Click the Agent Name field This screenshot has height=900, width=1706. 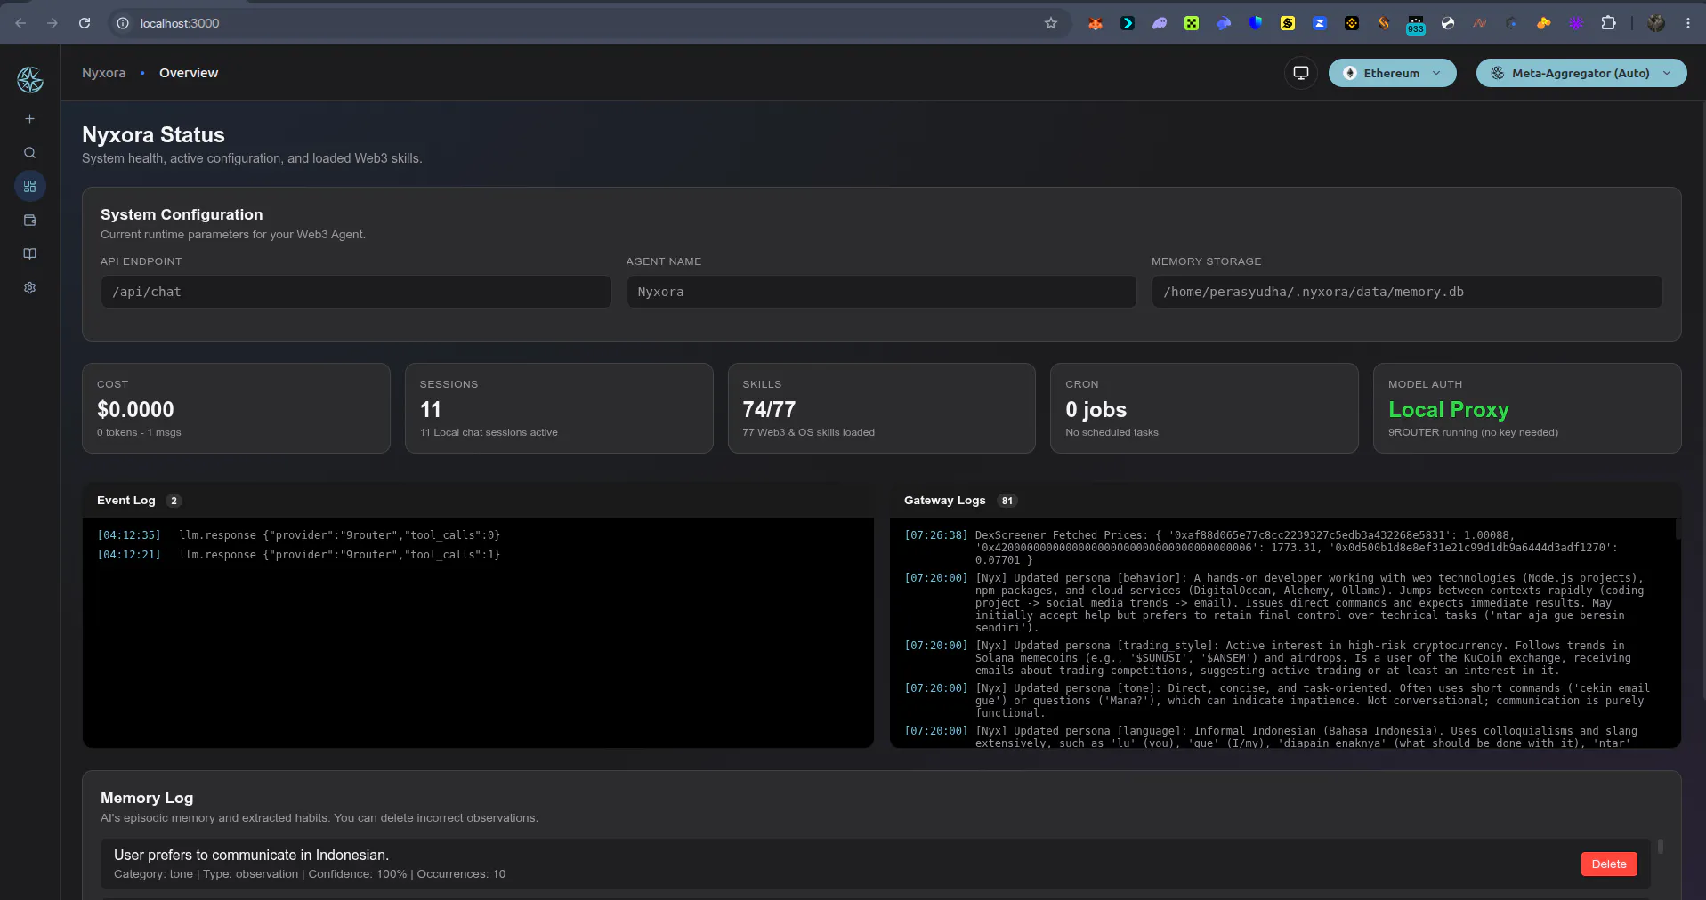pyautogui.click(x=881, y=292)
